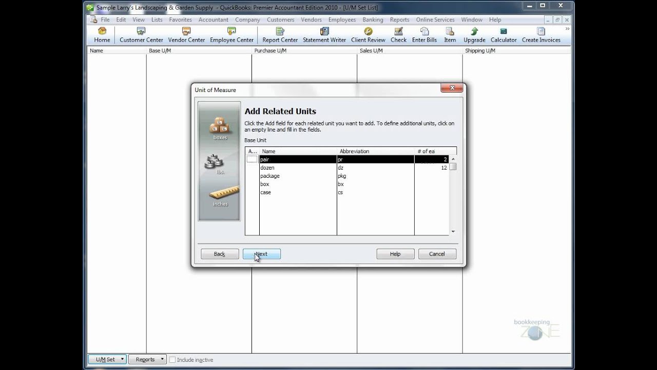Screen dimensions: 657x370
Task: Click the dz abbreviation cell
Action: pos(375,168)
